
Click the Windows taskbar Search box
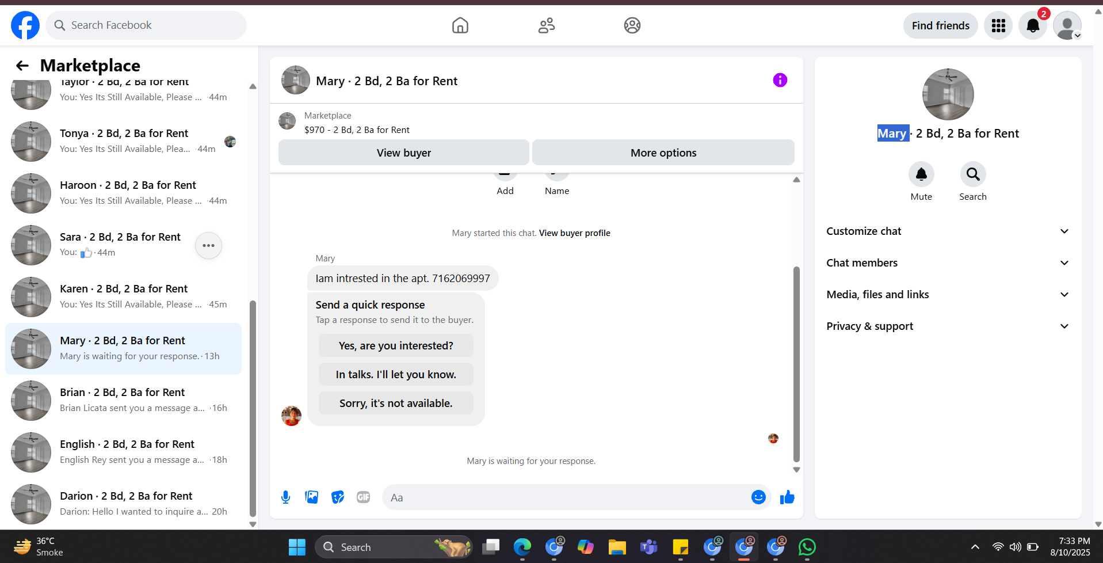pos(394,547)
